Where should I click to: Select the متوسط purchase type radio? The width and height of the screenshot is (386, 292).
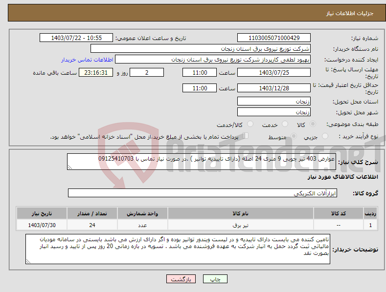[x=294, y=136]
